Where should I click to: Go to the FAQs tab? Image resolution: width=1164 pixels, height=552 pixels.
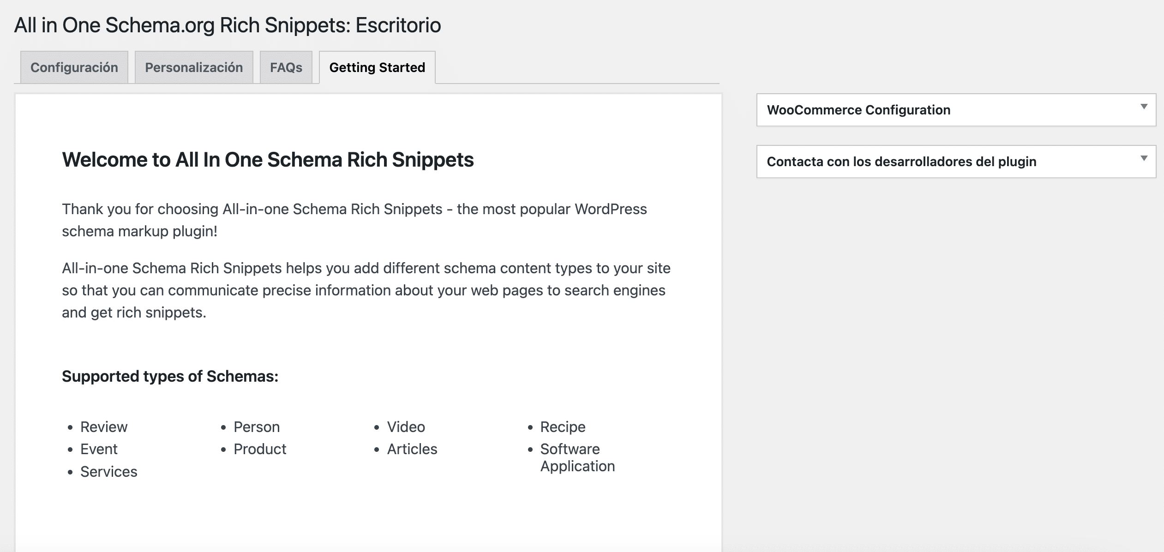(286, 67)
